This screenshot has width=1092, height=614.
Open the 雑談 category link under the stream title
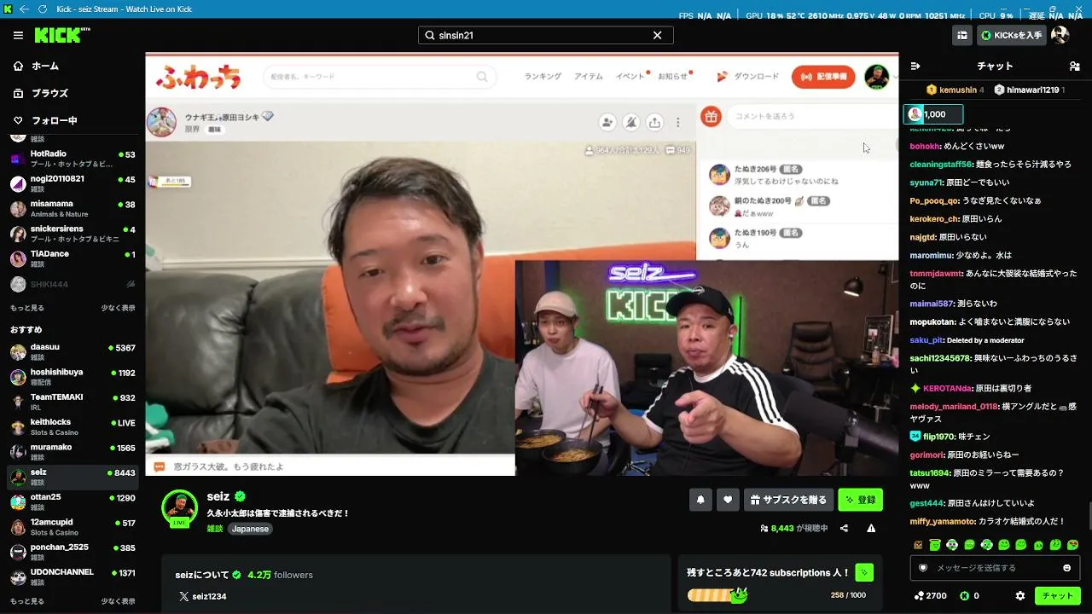pyautogui.click(x=215, y=529)
